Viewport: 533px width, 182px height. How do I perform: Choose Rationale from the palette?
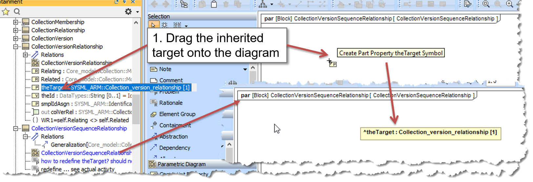[171, 103]
